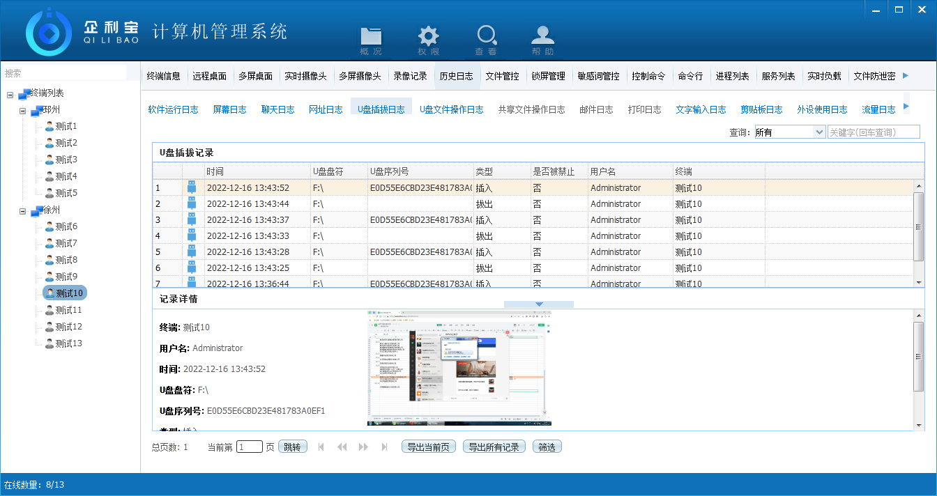
Task: Switch to the 远程桌面 tab
Action: [209, 77]
